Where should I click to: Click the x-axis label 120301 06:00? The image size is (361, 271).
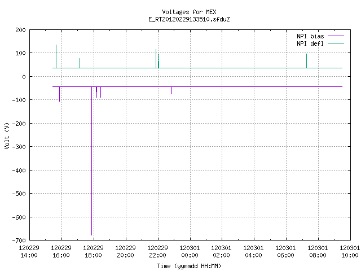[285, 252]
